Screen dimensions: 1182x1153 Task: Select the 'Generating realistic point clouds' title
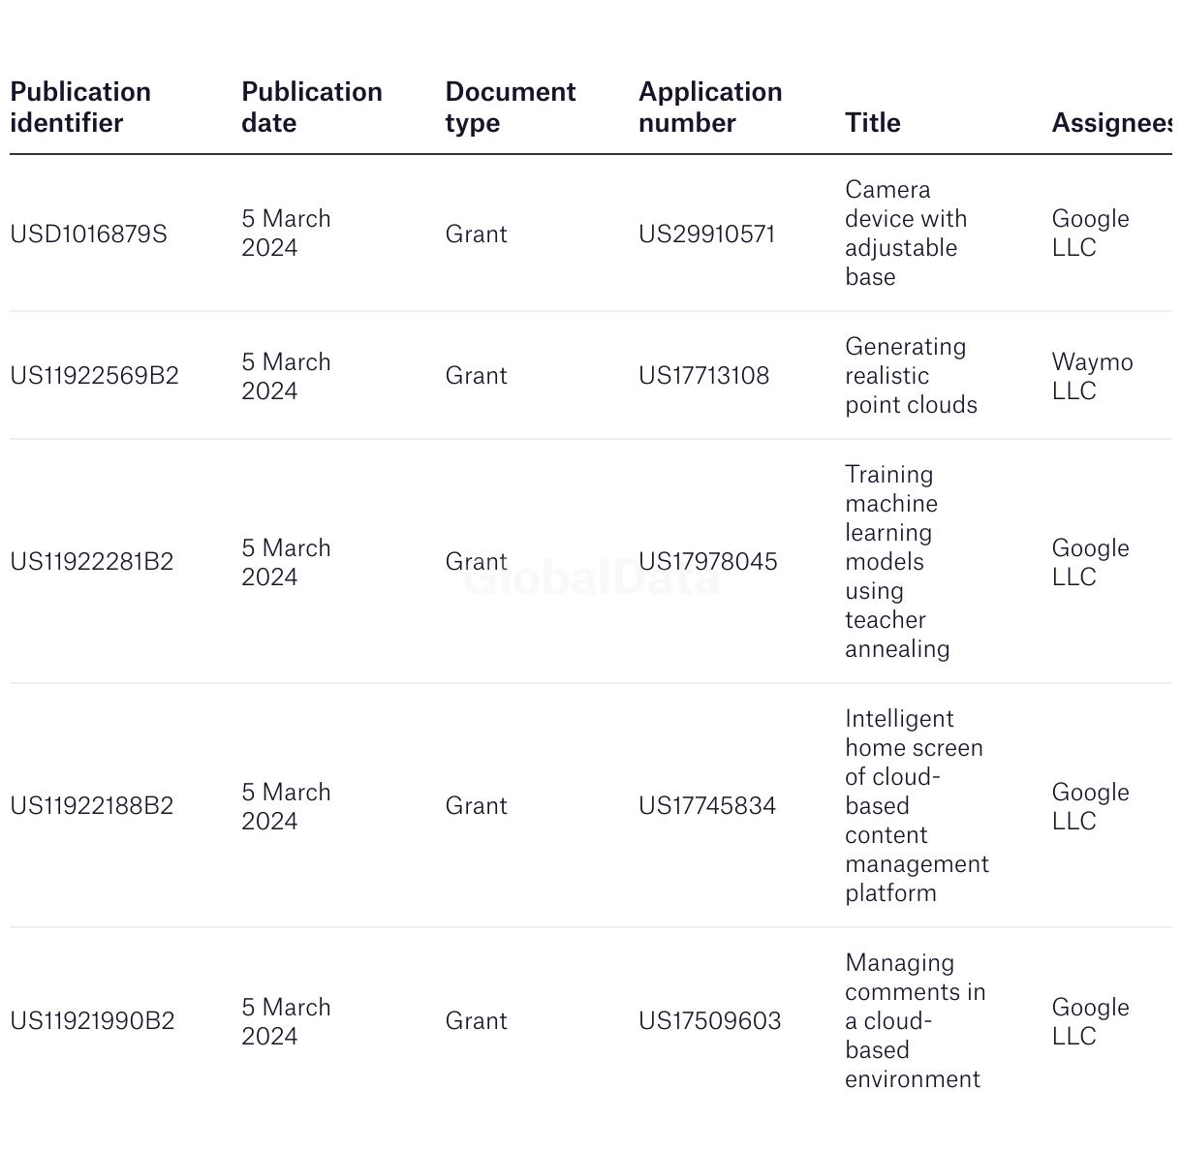click(911, 376)
